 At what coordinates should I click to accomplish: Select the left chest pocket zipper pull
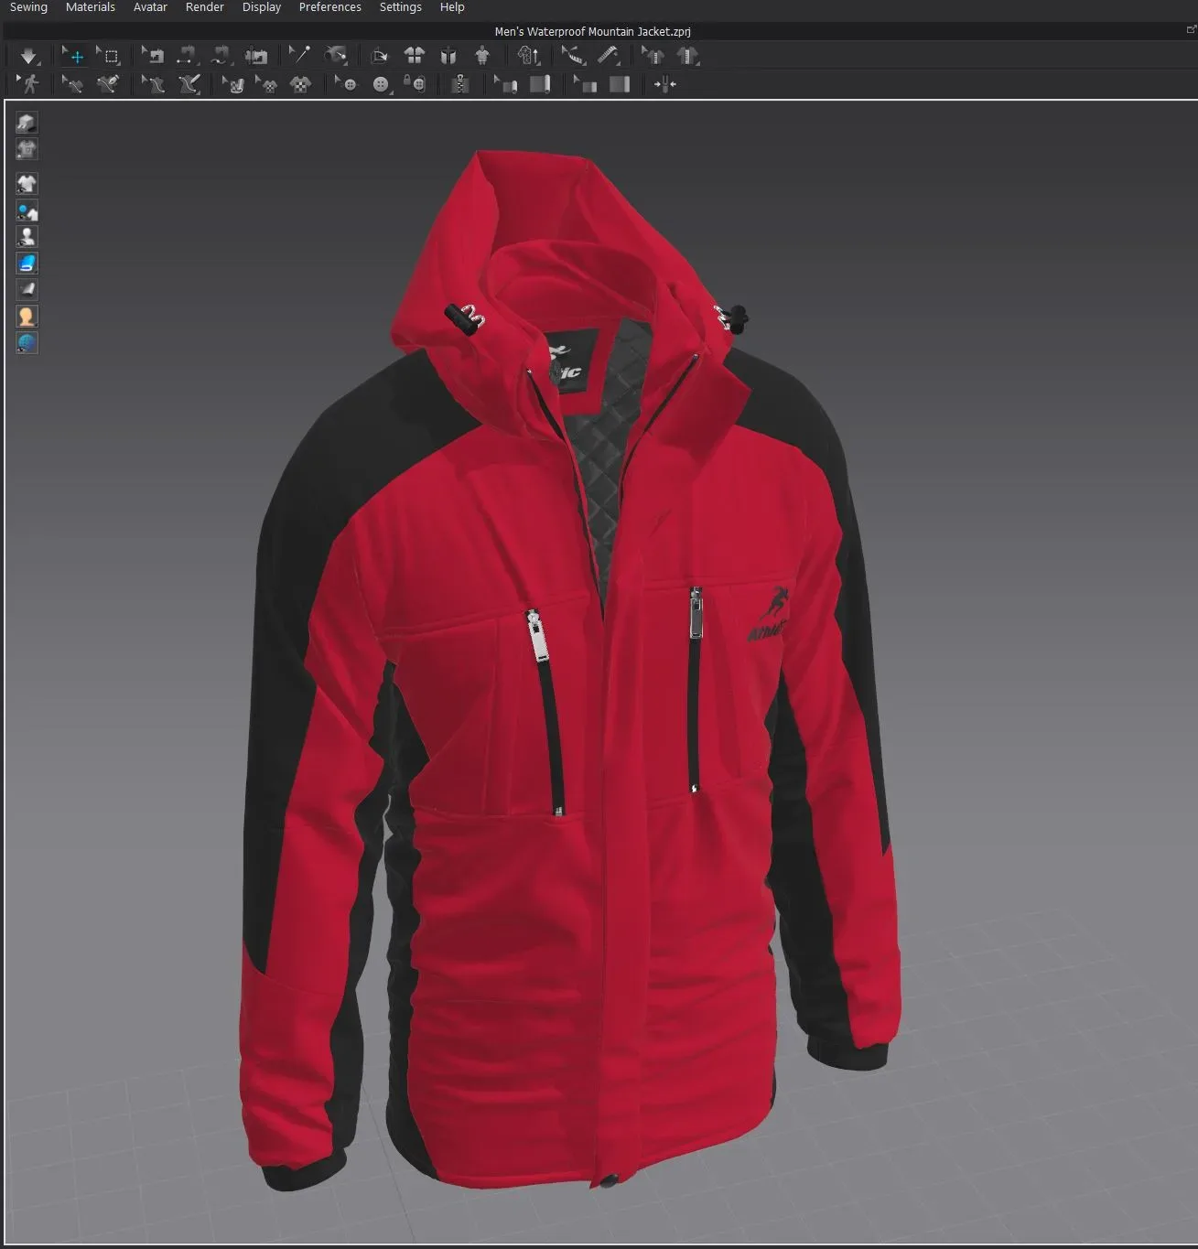[x=536, y=635]
